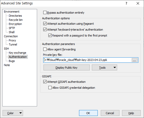
Task: Select Tunnel in the tree
Action: (13, 44)
